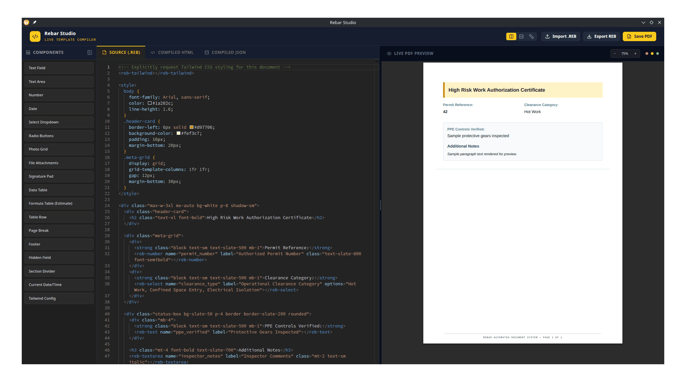Insert the Date component
686x390 pixels.
pyautogui.click(x=59, y=109)
